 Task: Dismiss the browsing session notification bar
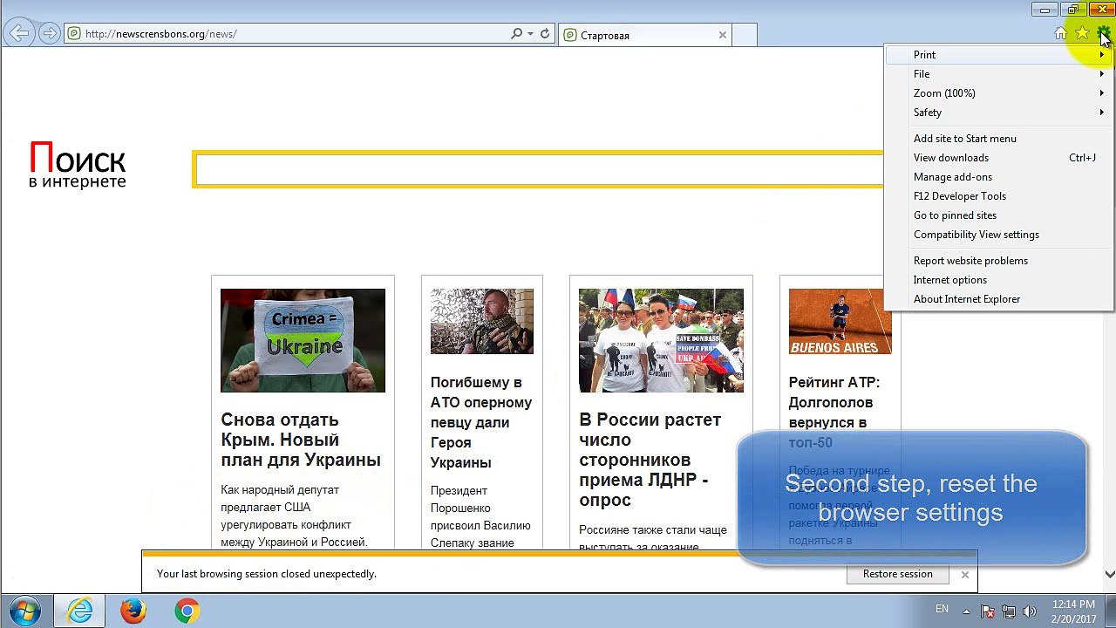964,574
